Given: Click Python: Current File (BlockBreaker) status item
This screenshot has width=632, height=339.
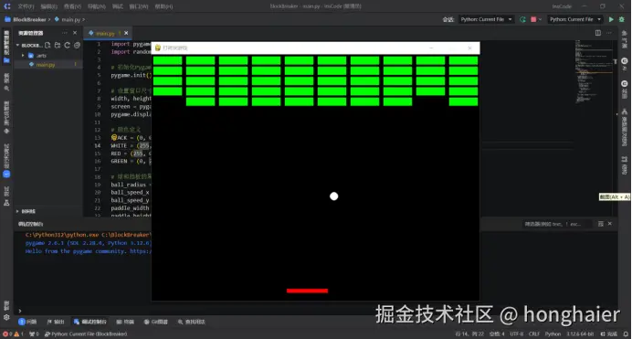Looking at the screenshot, I should coord(86,334).
